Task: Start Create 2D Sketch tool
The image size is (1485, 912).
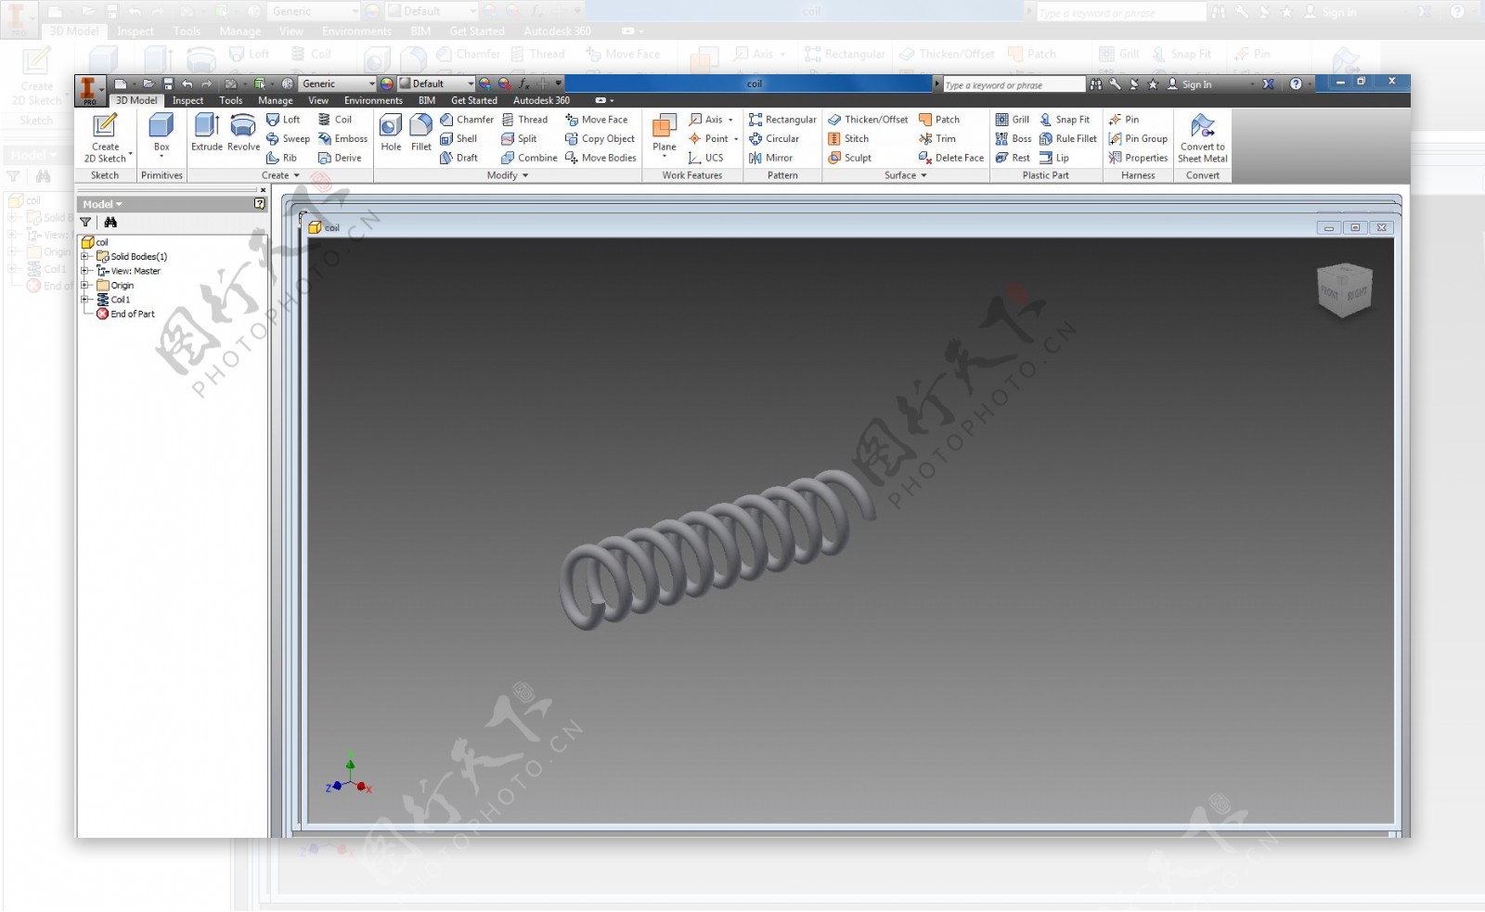Action: (105, 137)
